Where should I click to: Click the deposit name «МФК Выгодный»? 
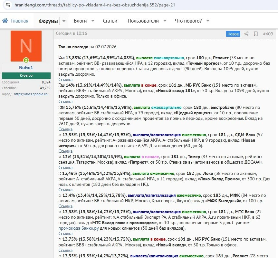(x=223, y=201)
